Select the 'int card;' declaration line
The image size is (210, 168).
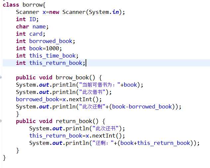(x=31, y=34)
